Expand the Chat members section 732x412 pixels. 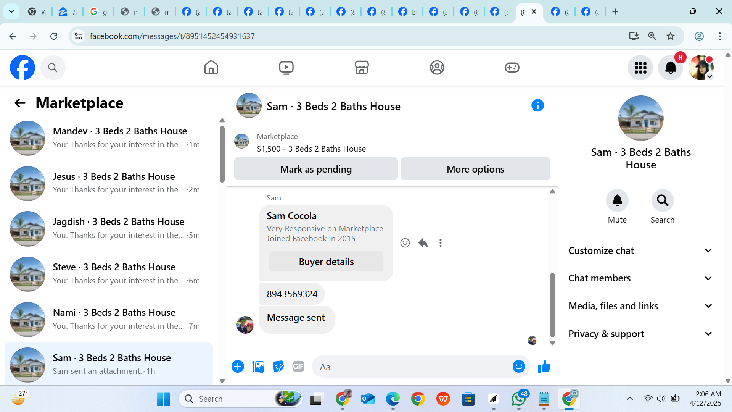pos(640,278)
